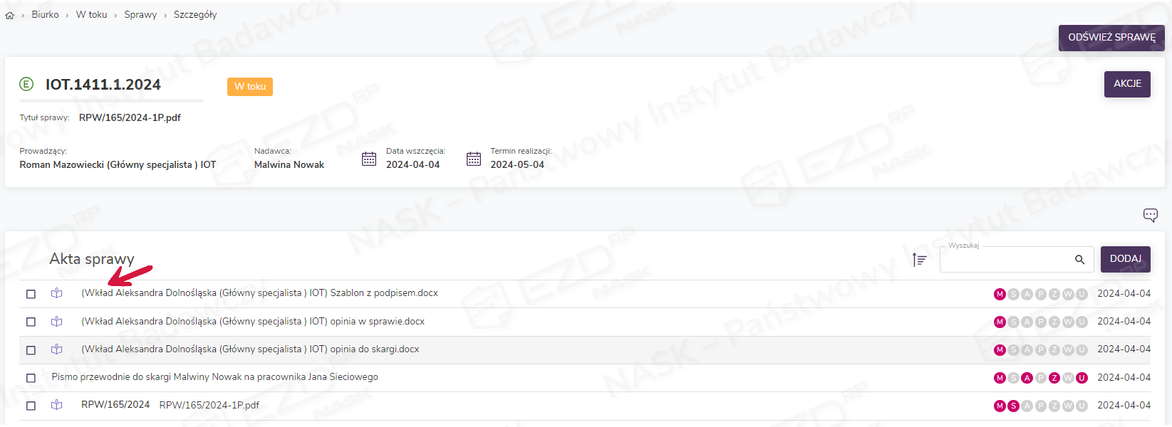Click the DODAJ button
Viewport: 1172px width, 427px height.
(x=1125, y=259)
